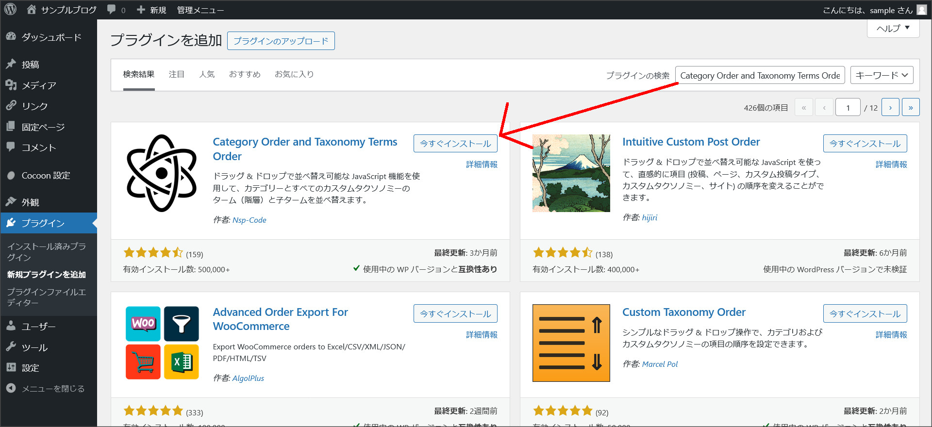The width and height of the screenshot is (932, 427).
Task: Open the home icon for サンプルブログ
Action: click(32, 10)
